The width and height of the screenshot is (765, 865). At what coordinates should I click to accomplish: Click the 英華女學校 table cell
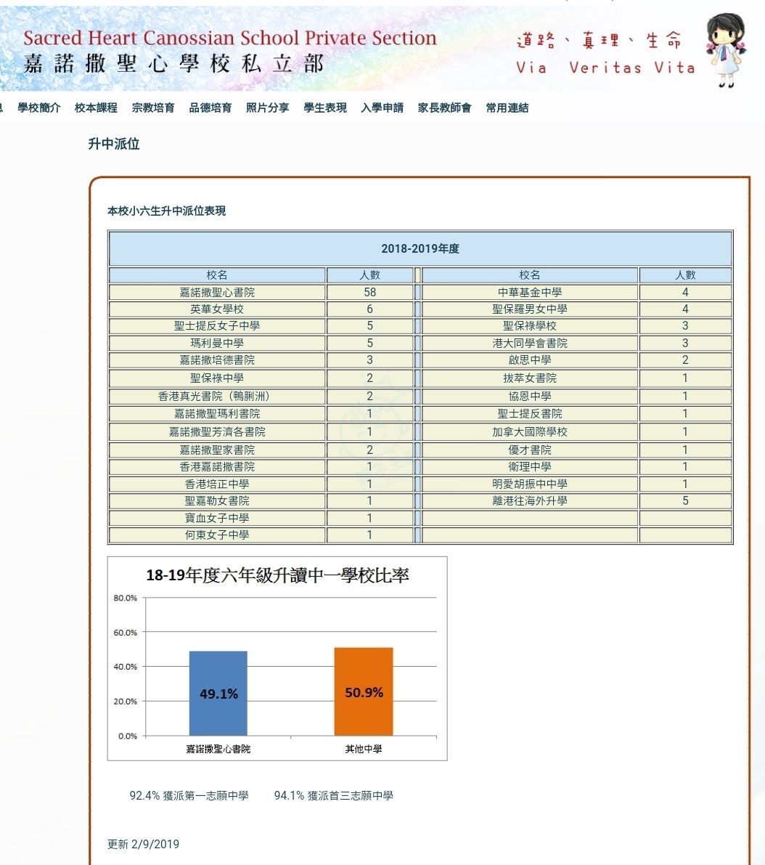(x=217, y=309)
